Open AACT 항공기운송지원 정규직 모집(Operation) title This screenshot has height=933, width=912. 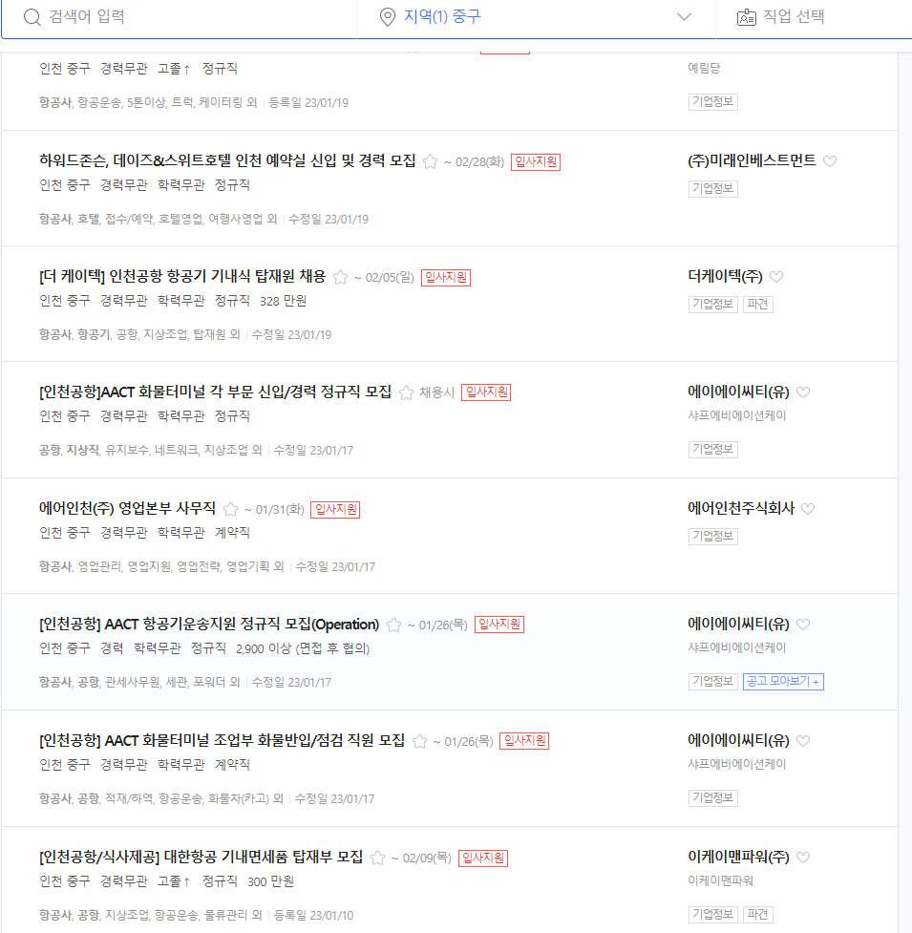pyautogui.click(x=209, y=625)
